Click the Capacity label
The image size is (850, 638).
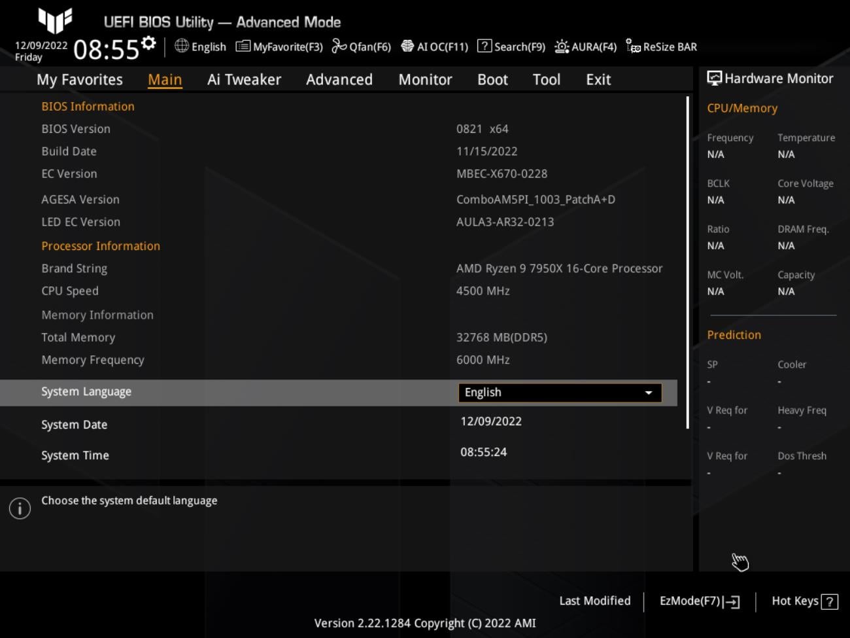point(796,275)
